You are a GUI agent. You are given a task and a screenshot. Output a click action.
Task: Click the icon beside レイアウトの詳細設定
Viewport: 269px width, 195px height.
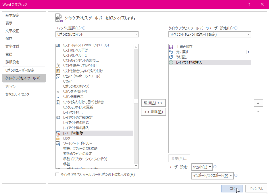pos(58,118)
